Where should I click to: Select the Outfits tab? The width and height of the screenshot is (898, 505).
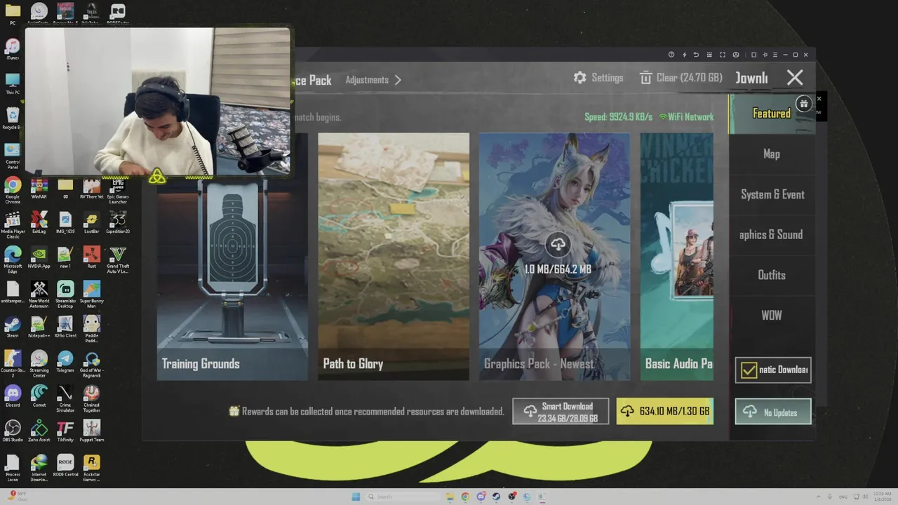[772, 275]
